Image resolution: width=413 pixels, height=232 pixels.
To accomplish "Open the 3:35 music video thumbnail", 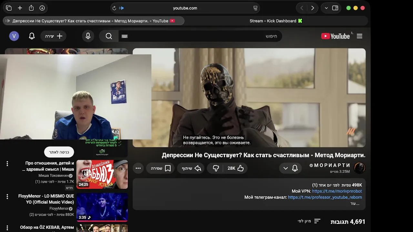I will (102, 207).
